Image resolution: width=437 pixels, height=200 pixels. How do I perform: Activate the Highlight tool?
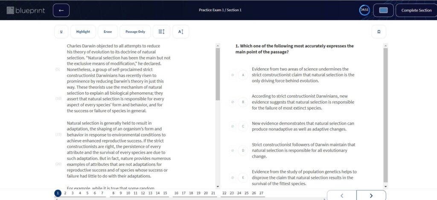point(83,32)
